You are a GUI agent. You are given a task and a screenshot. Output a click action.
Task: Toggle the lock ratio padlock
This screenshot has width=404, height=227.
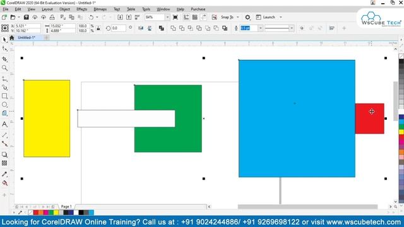click(x=98, y=28)
